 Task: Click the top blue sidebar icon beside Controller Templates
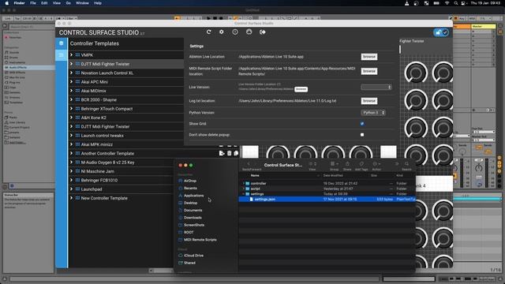click(62, 43)
